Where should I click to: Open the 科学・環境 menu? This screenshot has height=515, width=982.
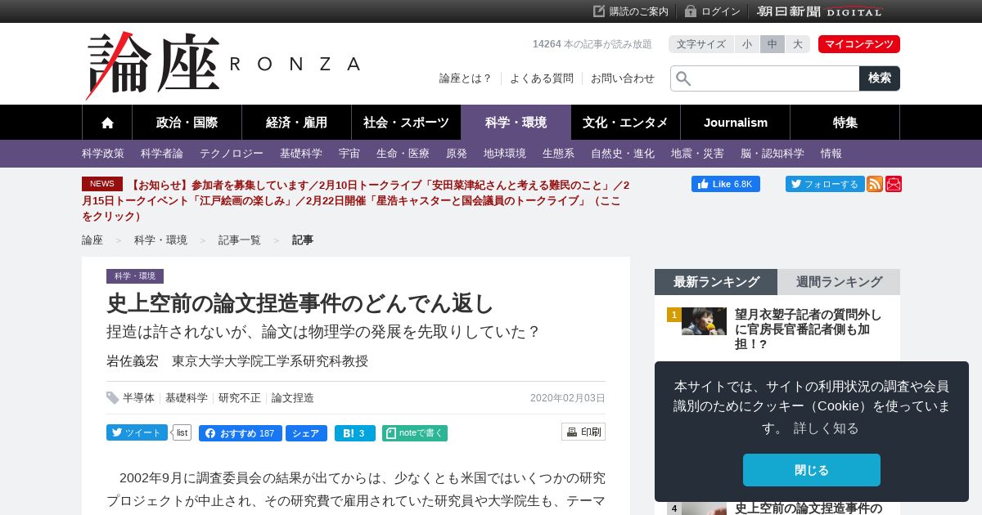click(516, 123)
